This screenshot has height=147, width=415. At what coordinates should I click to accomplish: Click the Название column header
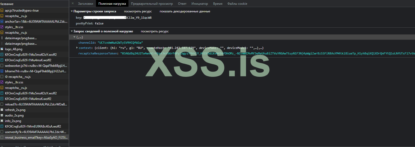(7, 4)
